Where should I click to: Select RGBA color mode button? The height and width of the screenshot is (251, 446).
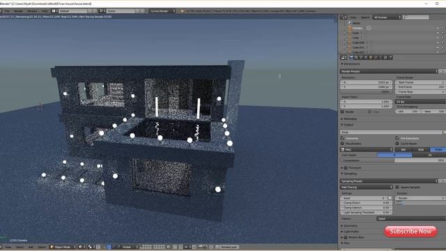(438, 149)
